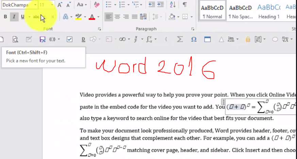
Task: Expand the Bullets list dropdown arrow
Action: pyautogui.click(x=115, y=5)
